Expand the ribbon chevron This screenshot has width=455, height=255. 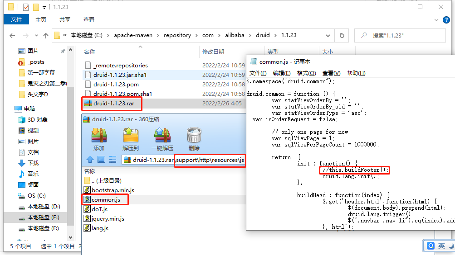pos(436,20)
